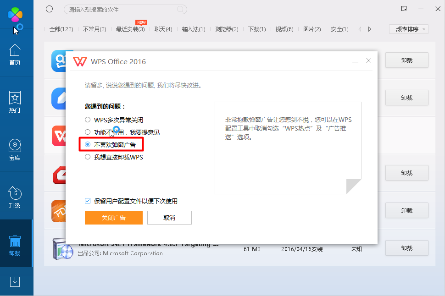
Task: Switch to 最近安装(3) category tab
Action: point(130,29)
